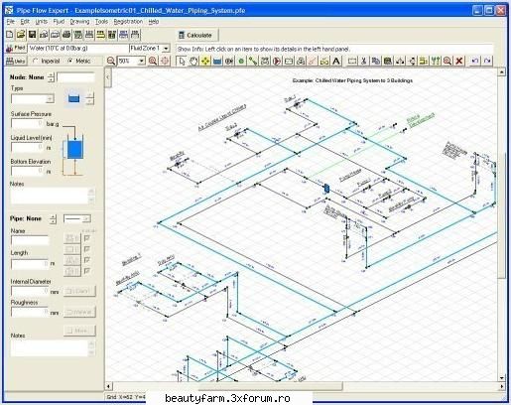Viewport: 511px width, 405px height.
Task: Click the Liquid Level input field
Action: coord(28,147)
